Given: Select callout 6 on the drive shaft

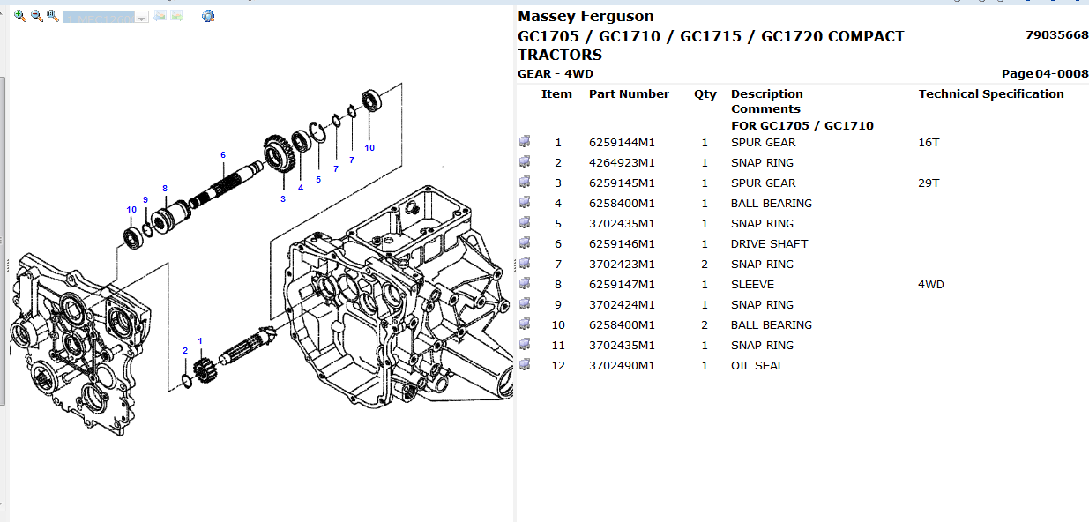Looking at the screenshot, I should [x=223, y=155].
